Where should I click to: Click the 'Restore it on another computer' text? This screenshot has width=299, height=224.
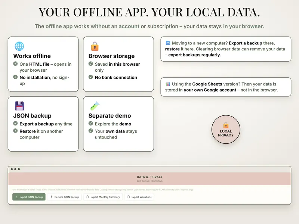coord(41,134)
